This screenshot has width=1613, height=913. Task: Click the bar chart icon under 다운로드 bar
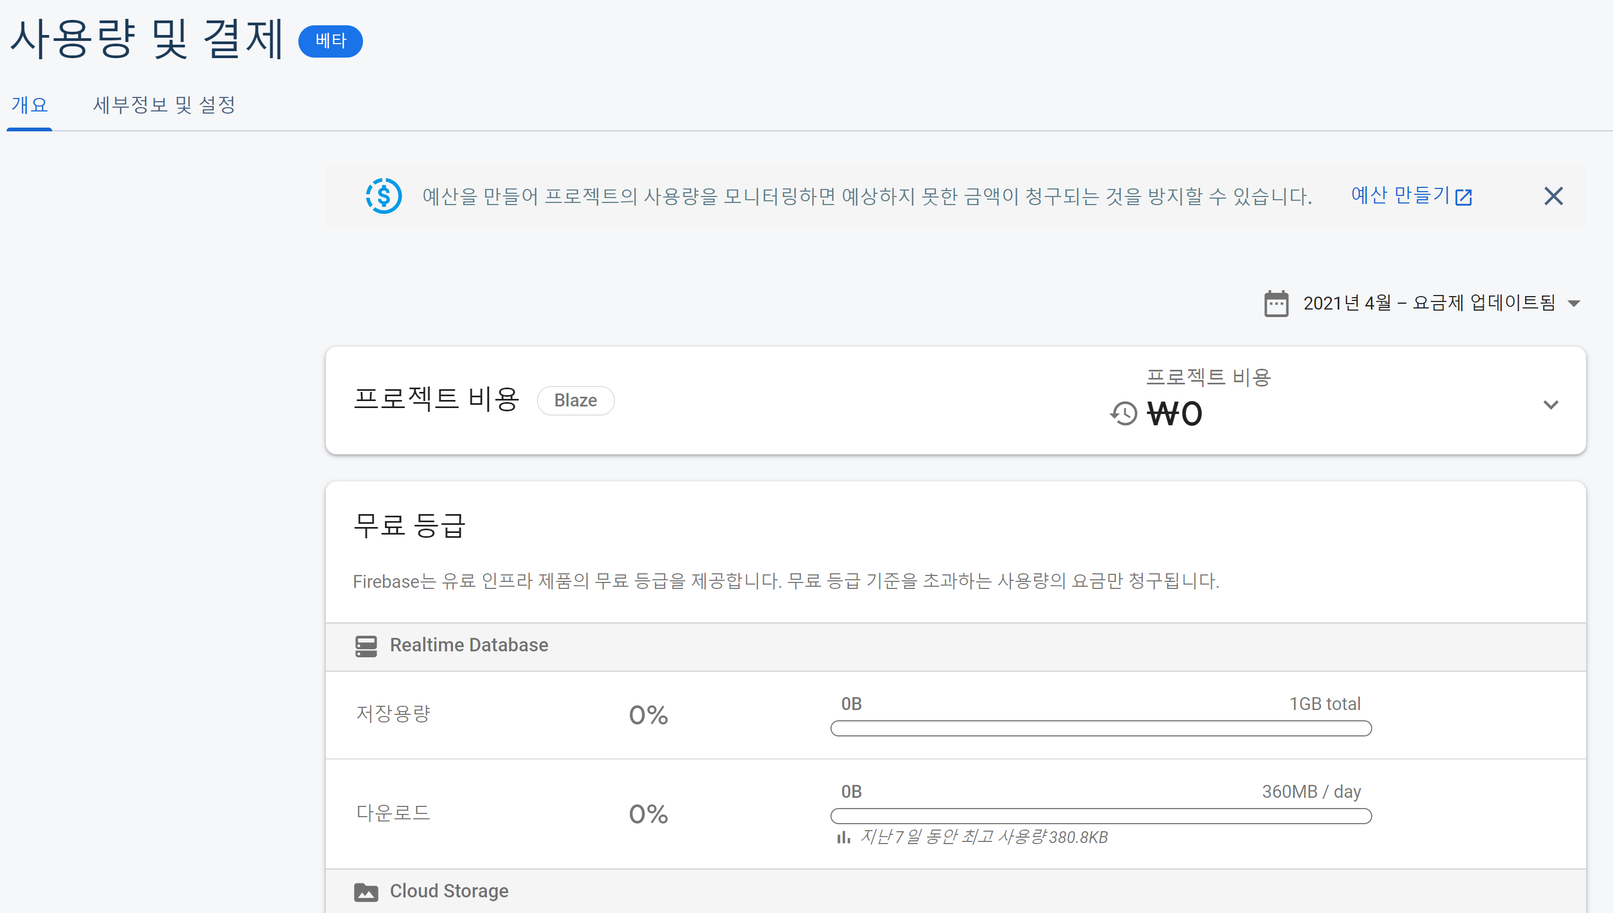tap(843, 837)
